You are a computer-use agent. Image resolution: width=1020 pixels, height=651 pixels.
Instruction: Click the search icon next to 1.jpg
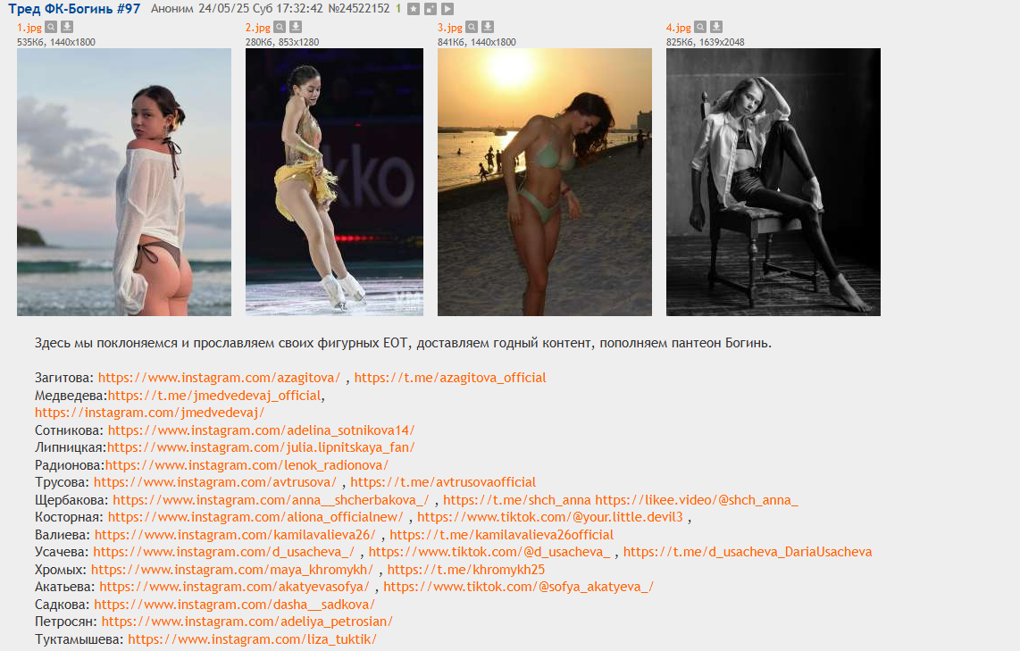[51, 28]
